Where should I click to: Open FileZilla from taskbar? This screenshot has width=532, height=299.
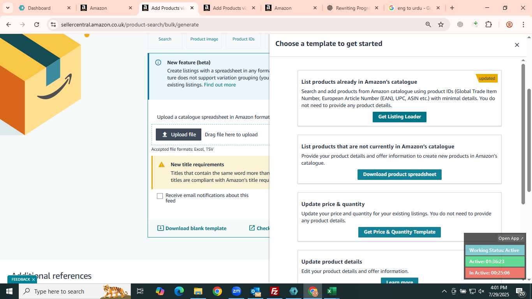coord(275,291)
